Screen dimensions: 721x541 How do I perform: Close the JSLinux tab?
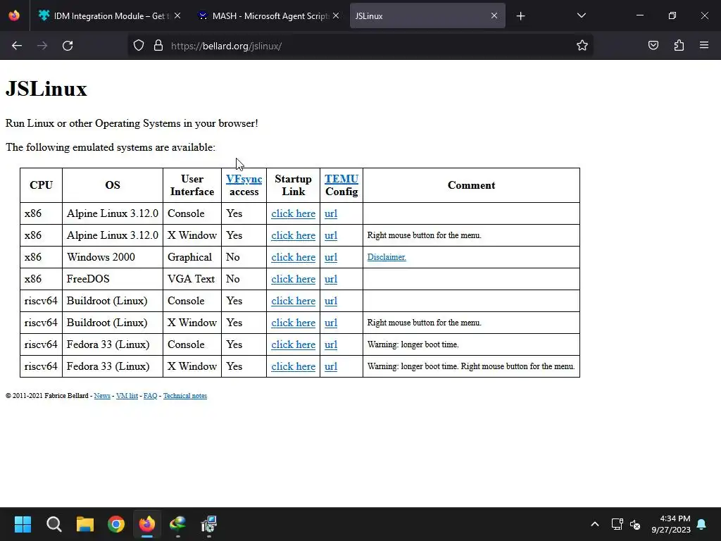click(494, 15)
